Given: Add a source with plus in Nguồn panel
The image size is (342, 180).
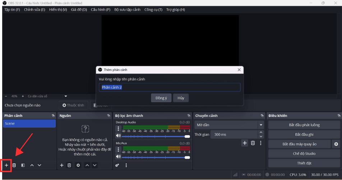Looking at the screenshot, I should (62, 165).
